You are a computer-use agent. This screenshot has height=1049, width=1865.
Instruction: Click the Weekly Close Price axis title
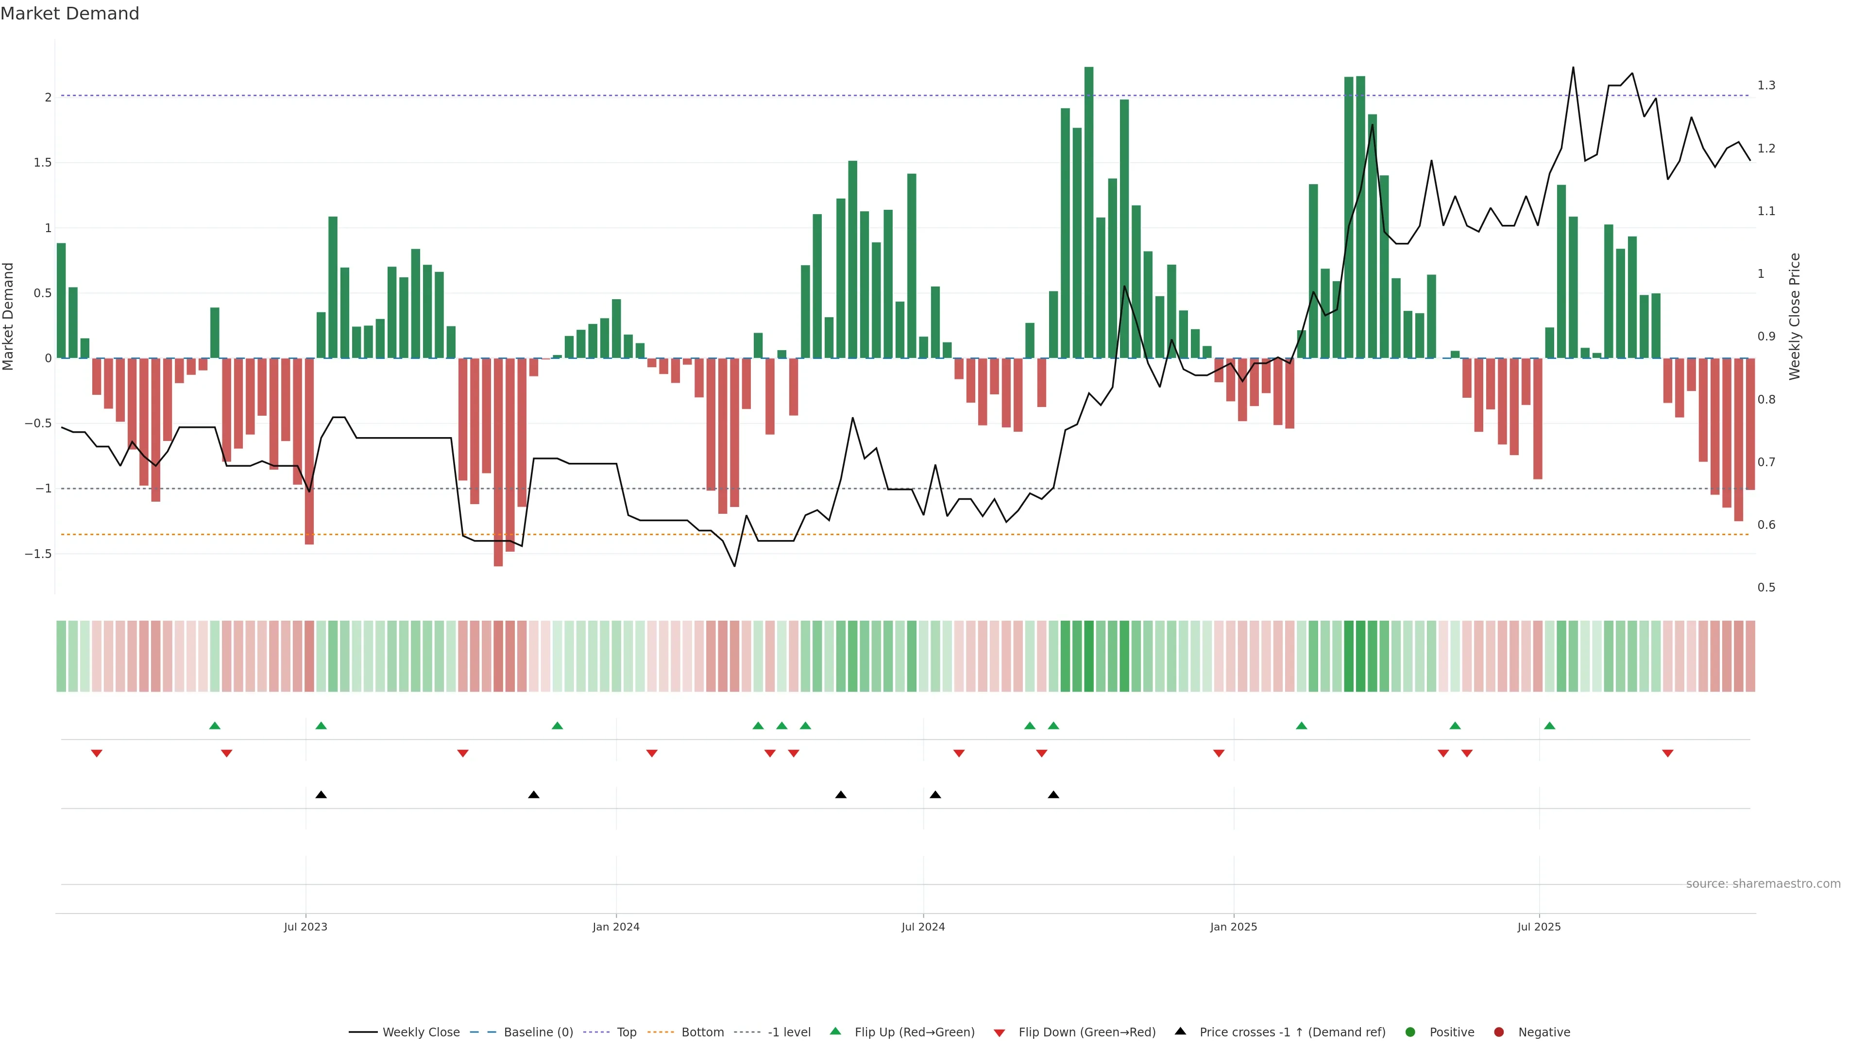[x=1794, y=316]
